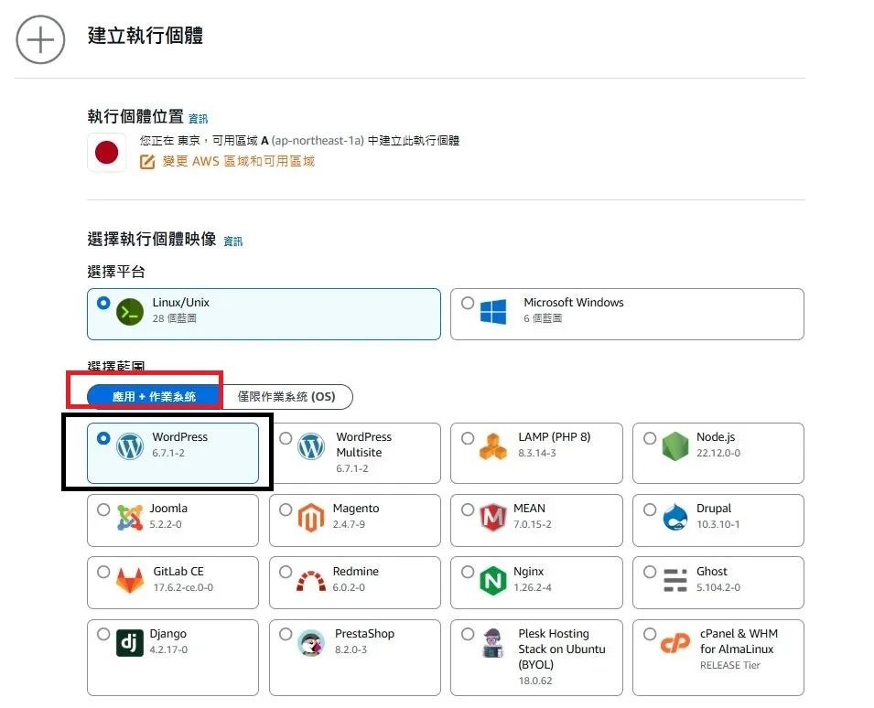Click the Linux/Unix terminal icon
The width and height of the screenshot is (874, 708).
click(129, 312)
